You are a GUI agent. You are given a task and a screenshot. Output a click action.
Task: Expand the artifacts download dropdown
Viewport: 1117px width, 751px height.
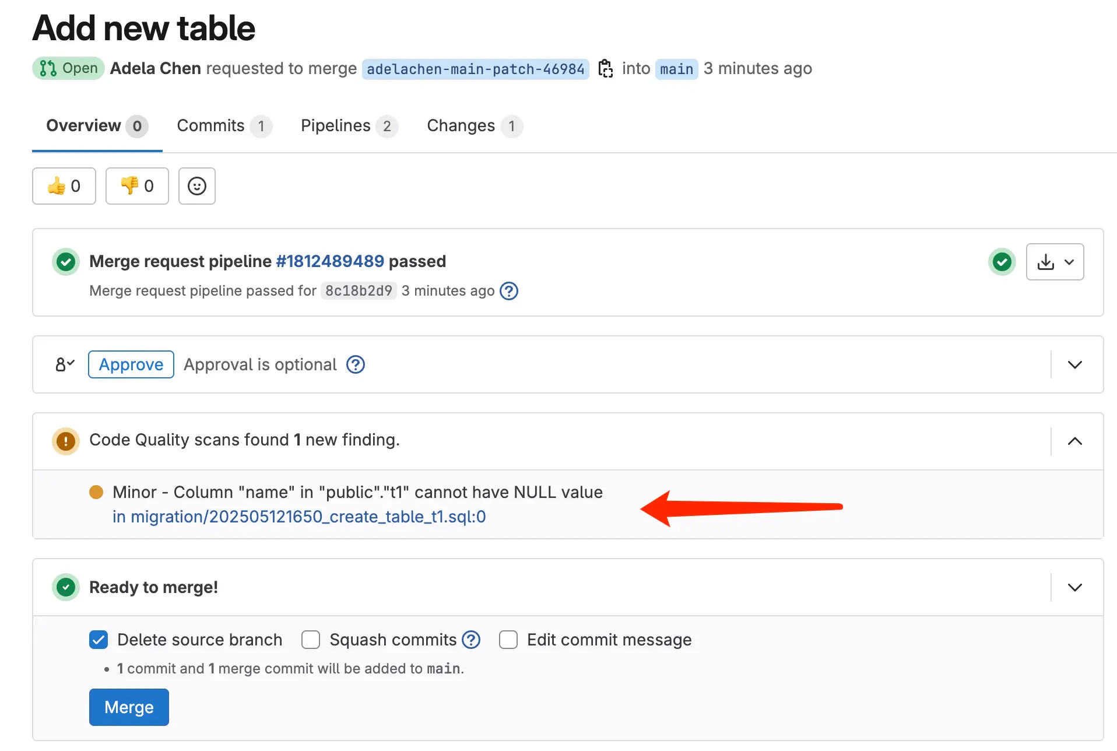[x=1070, y=262]
